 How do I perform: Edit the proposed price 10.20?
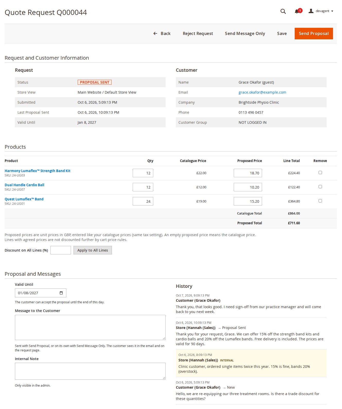point(248,187)
